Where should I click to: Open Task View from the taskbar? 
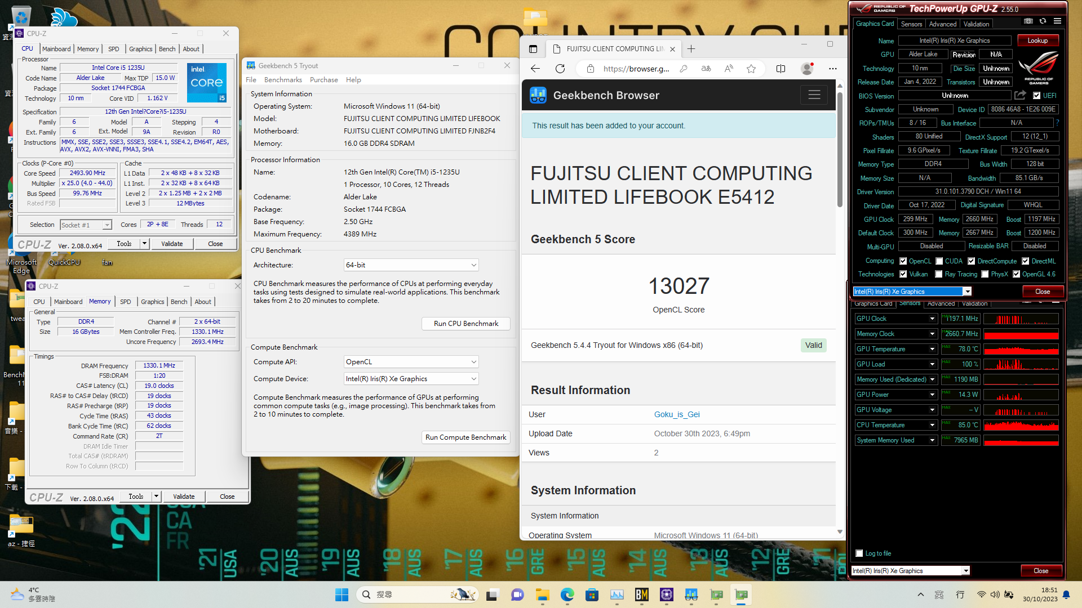[x=493, y=594]
